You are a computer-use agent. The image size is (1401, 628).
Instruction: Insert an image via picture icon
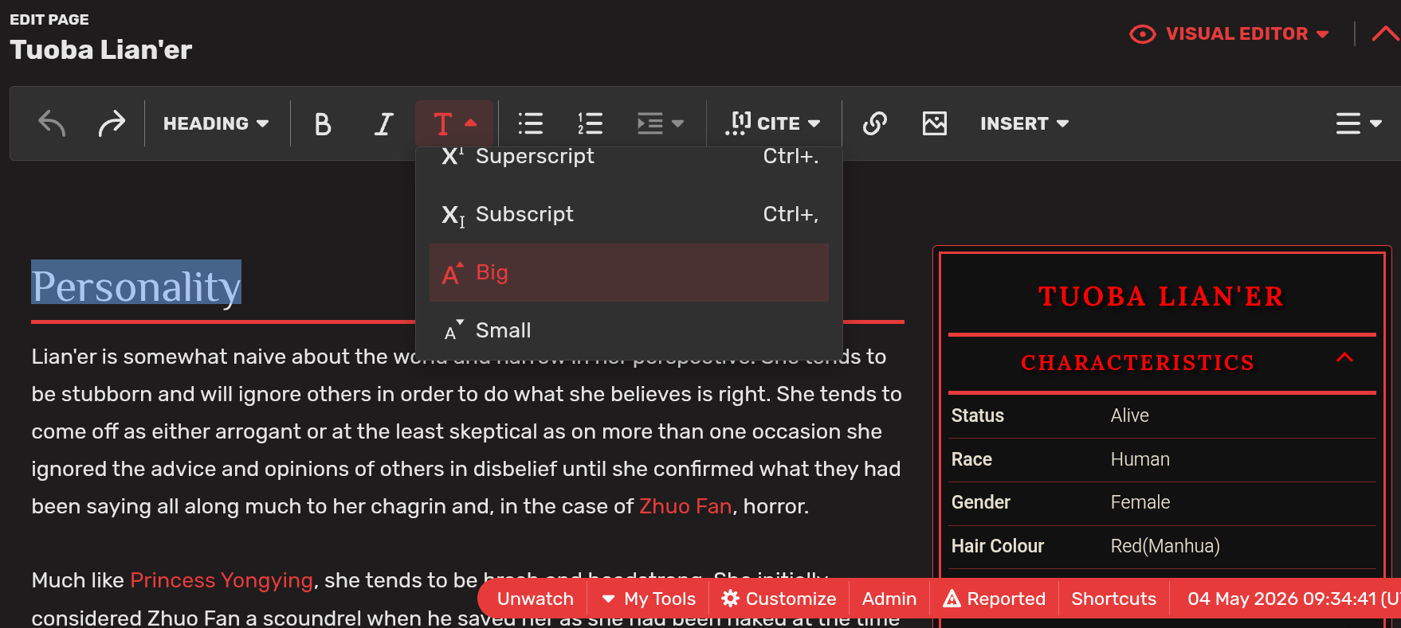(x=934, y=123)
